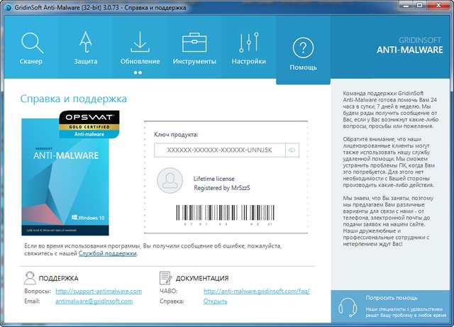Click the ДОКУМЕНТАЦИЯ document icon
454x327 pixels.
(x=165, y=278)
